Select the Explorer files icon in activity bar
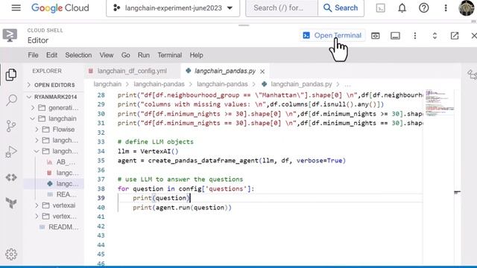Screen dimensions: 477x268 tap(11, 74)
